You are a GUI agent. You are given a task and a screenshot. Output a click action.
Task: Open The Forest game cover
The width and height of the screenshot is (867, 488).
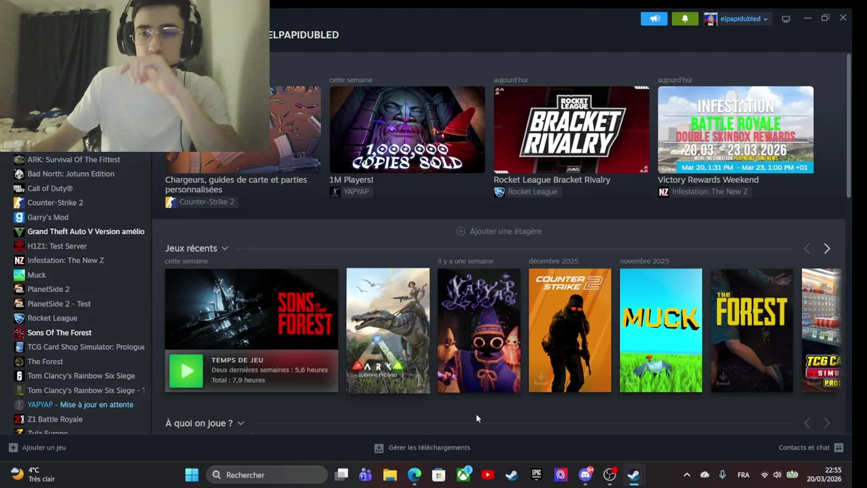pyautogui.click(x=752, y=331)
